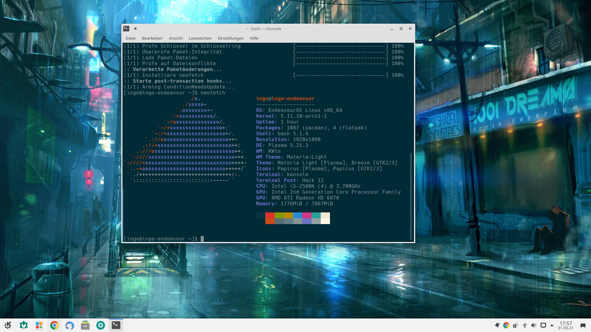Image resolution: width=591 pixels, height=332 pixels.
Task: Open the notifications bell in the system tray
Action: click(497, 325)
